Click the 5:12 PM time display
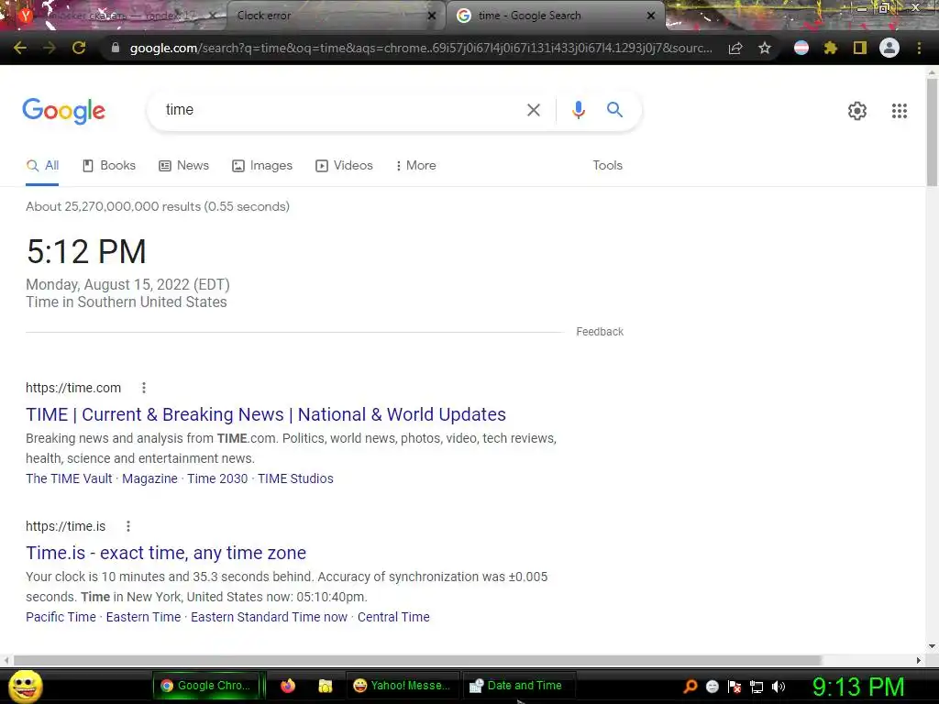 (x=86, y=251)
